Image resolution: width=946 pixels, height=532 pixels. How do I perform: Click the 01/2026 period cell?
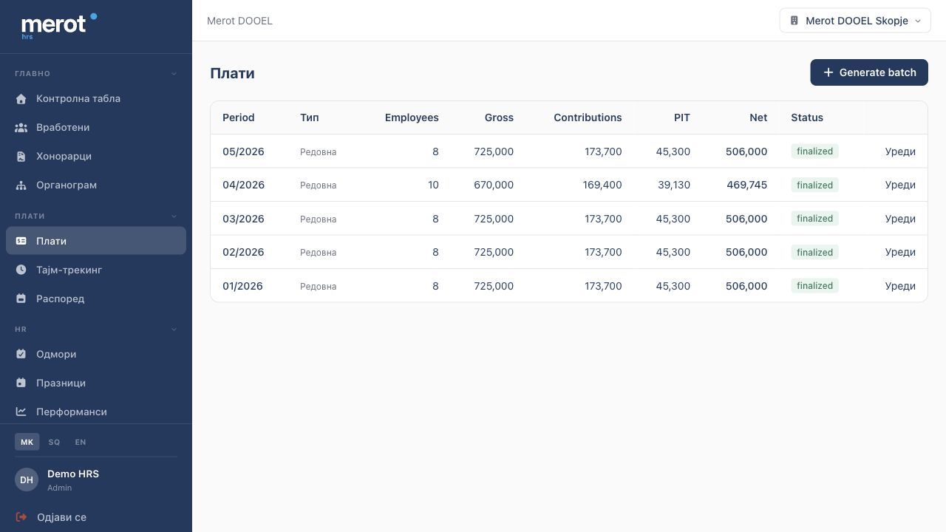pyautogui.click(x=243, y=286)
